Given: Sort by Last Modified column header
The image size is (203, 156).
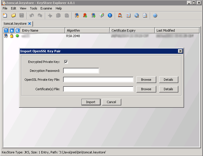Looking at the screenshot, I should tap(177, 30).
